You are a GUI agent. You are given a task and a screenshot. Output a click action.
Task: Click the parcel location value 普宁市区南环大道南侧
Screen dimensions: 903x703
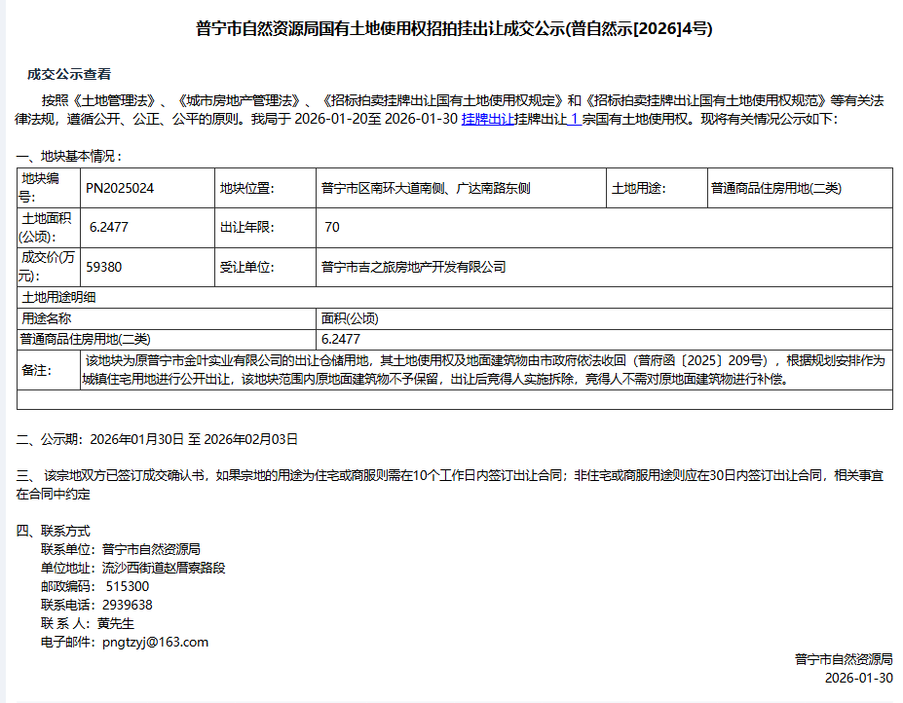pos(426,188)
